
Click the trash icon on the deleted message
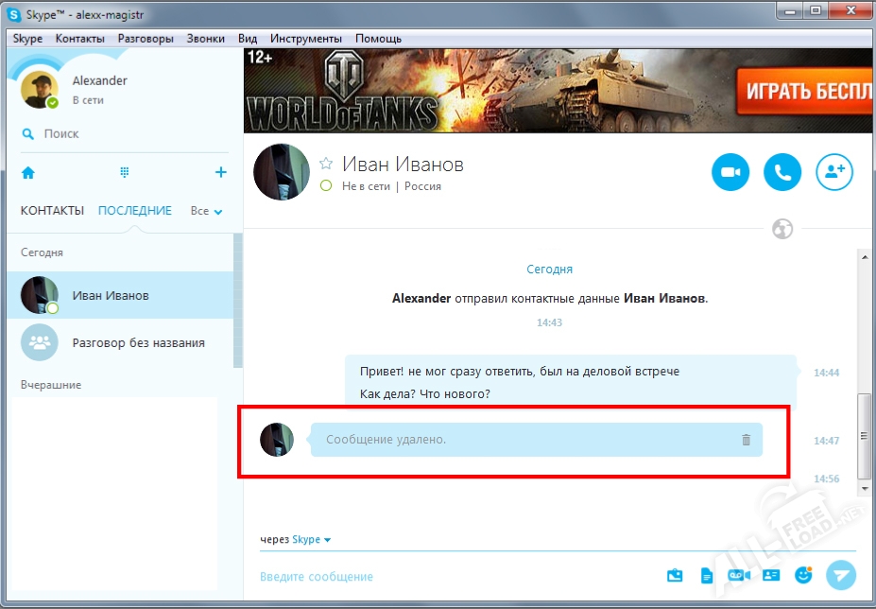click(x=746, y=440)
